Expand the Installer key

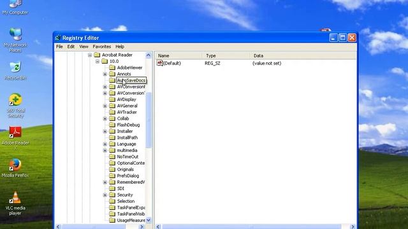click(105, 132)
